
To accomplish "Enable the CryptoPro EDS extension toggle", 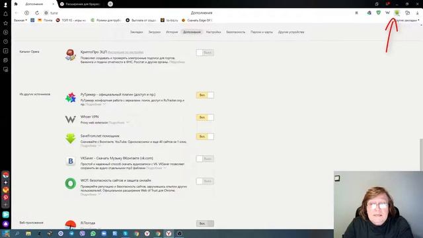I will (205, 53).
